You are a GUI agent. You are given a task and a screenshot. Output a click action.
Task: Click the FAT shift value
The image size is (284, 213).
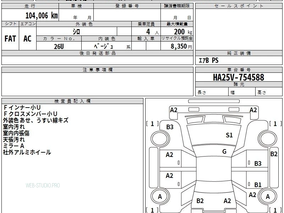coord(10,39)
